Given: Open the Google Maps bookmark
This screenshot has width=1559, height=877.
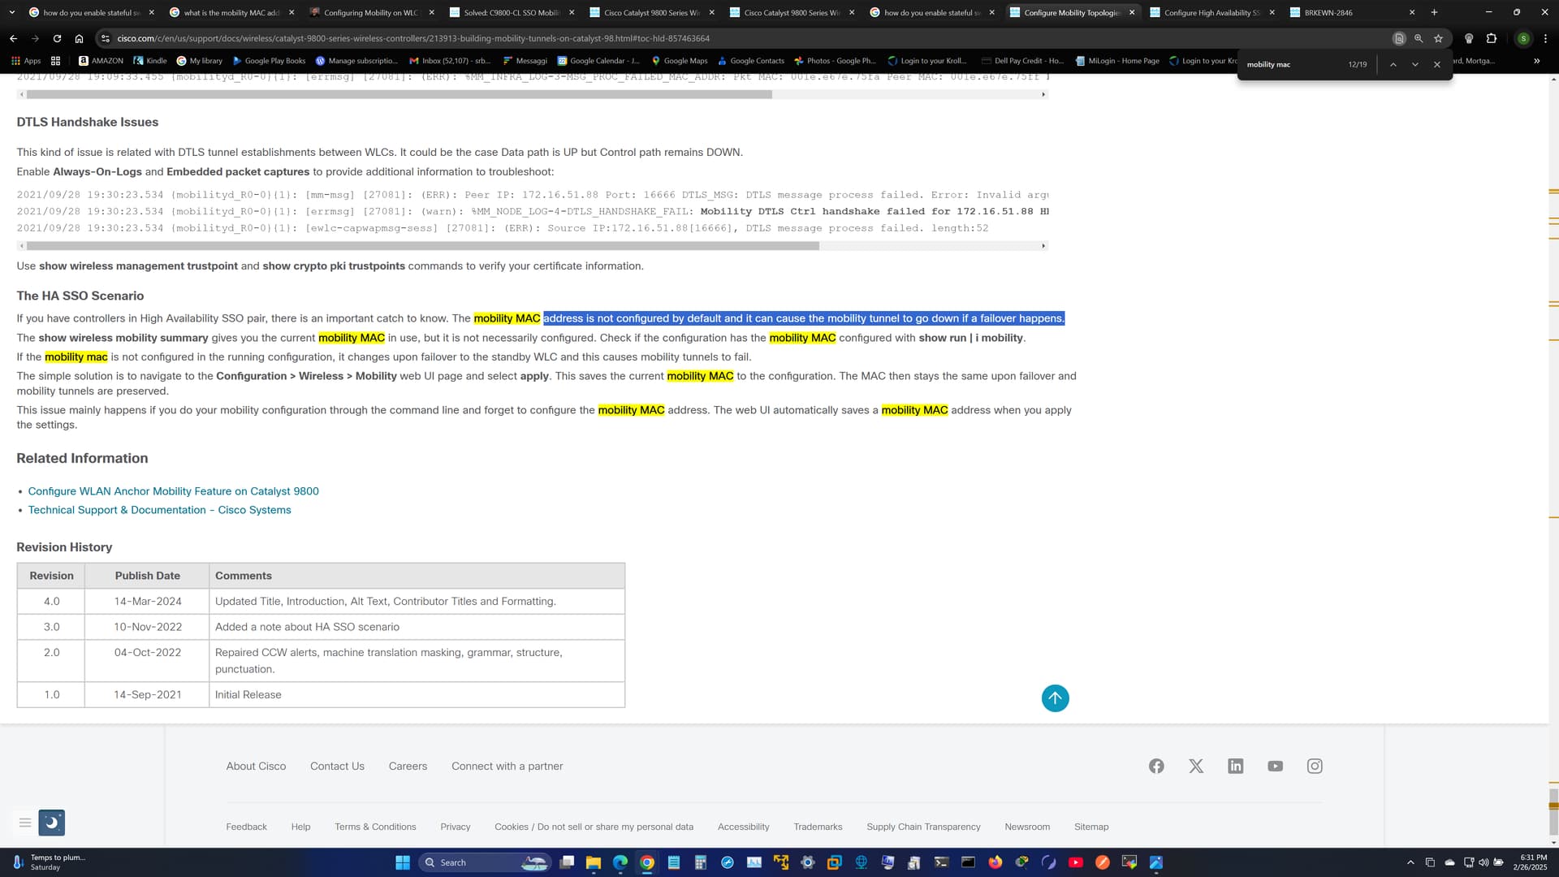Looking at the screenshot, I should [680, 61].
